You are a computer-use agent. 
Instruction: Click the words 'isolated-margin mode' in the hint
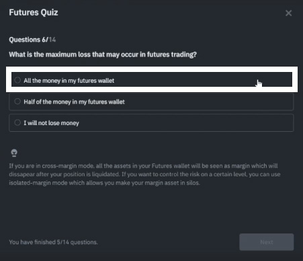click(38, 183)
